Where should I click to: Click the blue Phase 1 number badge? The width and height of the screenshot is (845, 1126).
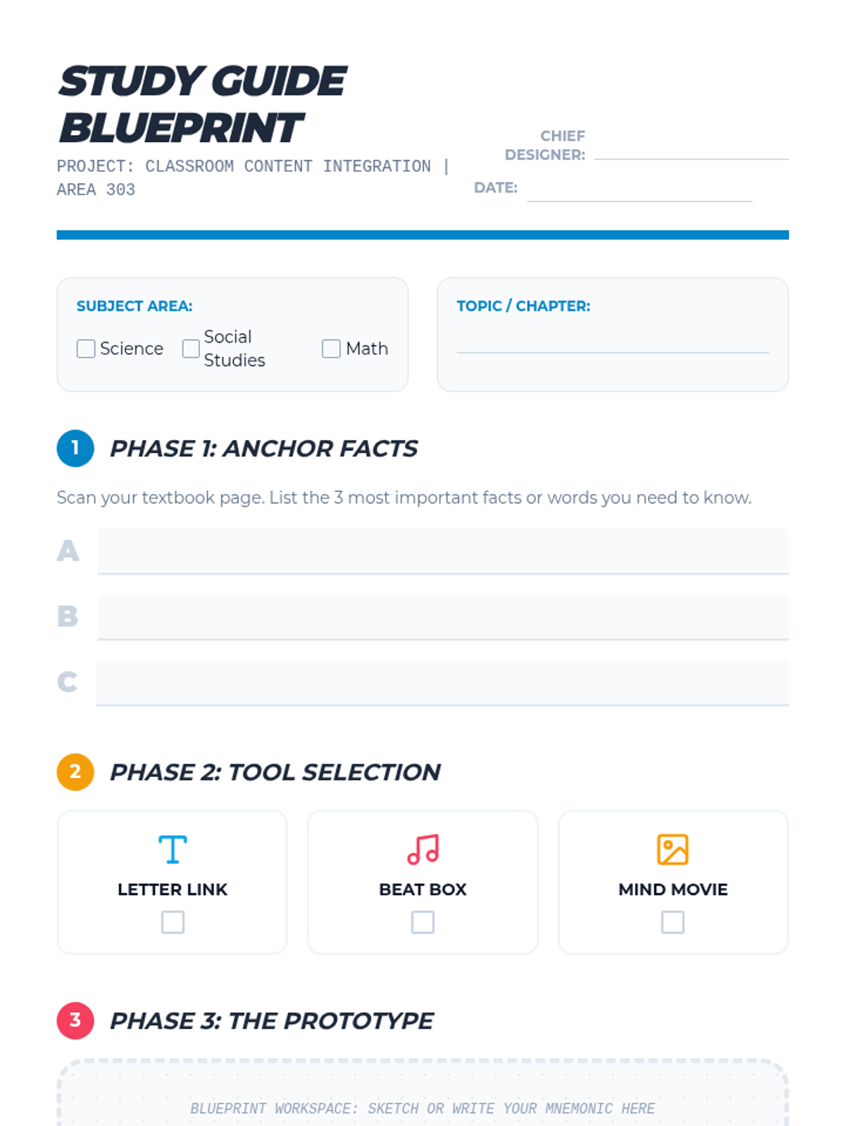tap(75, 448)
